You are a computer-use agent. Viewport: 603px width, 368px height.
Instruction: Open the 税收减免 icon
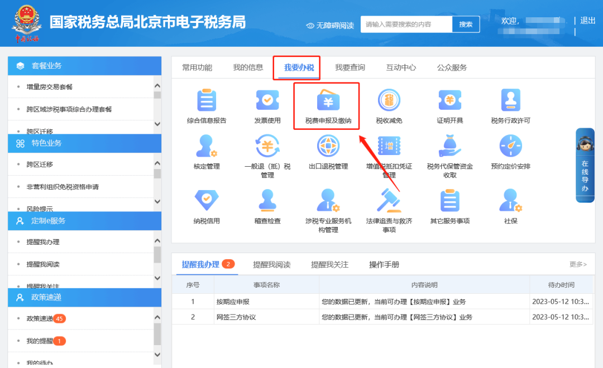[x=389, y=100]
